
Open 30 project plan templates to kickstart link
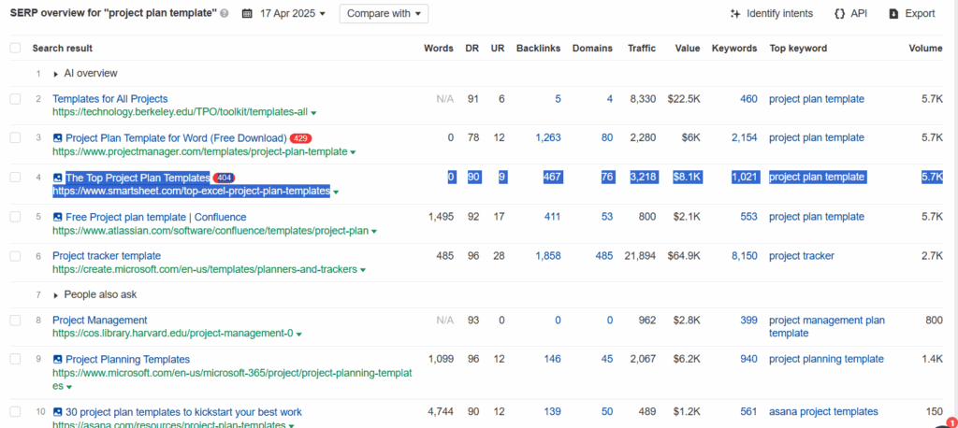click(184, 412)
